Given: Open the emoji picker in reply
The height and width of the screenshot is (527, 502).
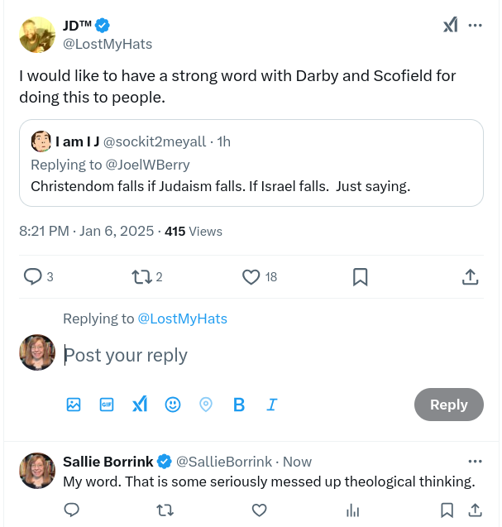Looking at the screenshot, I should tap(173, 405).
